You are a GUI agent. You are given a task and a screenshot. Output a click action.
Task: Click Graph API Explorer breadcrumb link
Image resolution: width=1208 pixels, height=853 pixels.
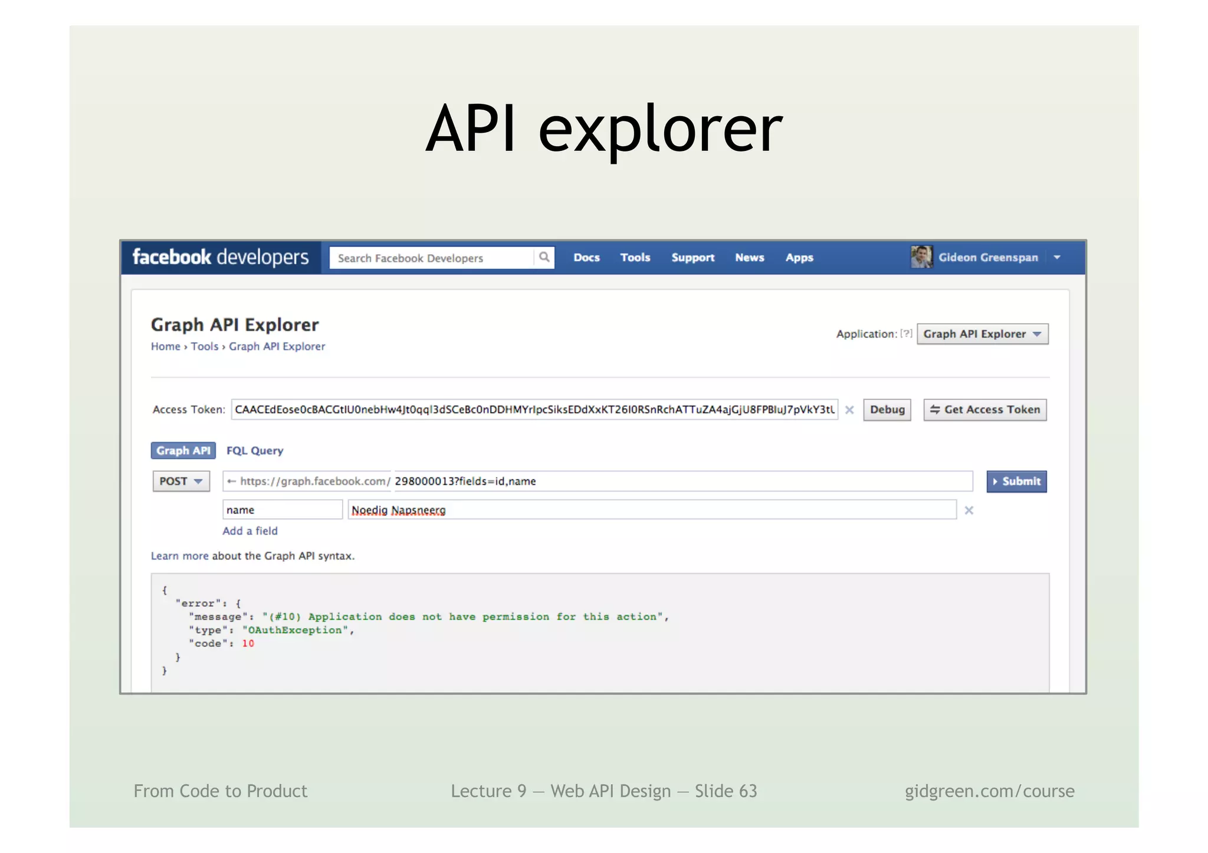pyautogui.click(x=277, y=347)
